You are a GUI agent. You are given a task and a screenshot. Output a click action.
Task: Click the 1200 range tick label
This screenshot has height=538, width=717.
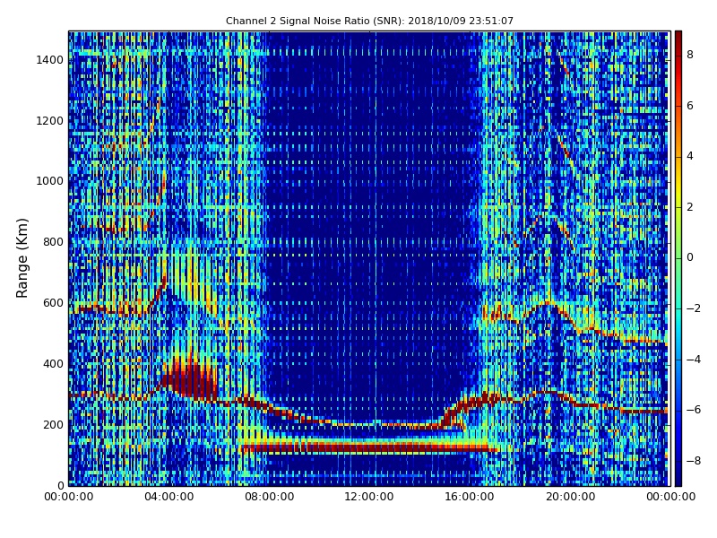click(x=50, y=121)
